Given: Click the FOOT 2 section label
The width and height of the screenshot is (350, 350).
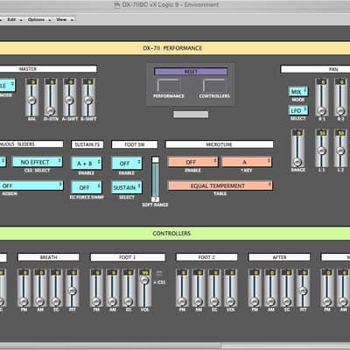Looking at the screenshot, I should pos(206,257).
